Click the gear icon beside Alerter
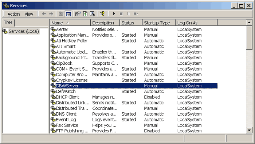Image resolution: width=255 pixels, height=144 pixels. click(53, 29)
